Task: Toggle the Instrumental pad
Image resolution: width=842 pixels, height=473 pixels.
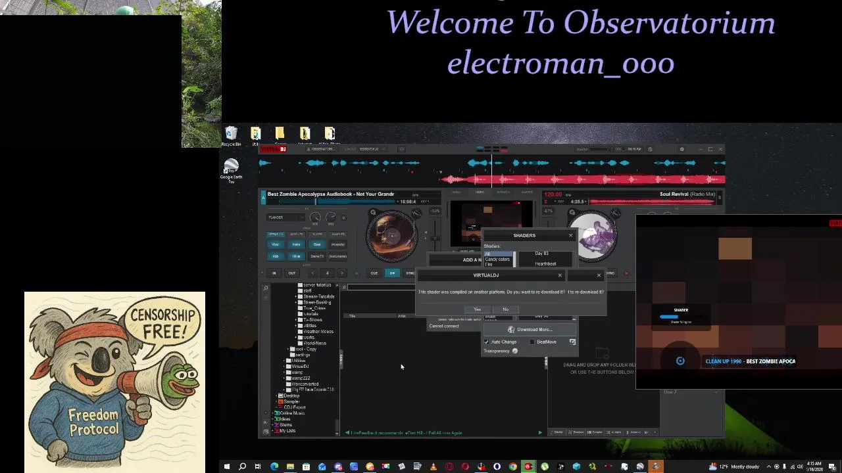Action: tap(337, 256)
